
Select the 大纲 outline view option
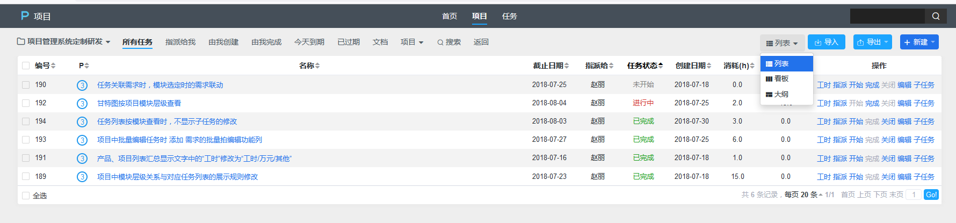tap(781, 95)
